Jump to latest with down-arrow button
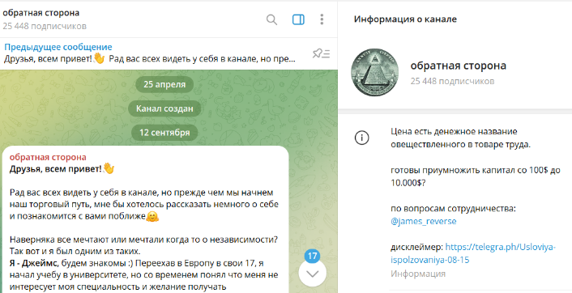The width and height of the screenshot is (572, 293). [312, 274]
